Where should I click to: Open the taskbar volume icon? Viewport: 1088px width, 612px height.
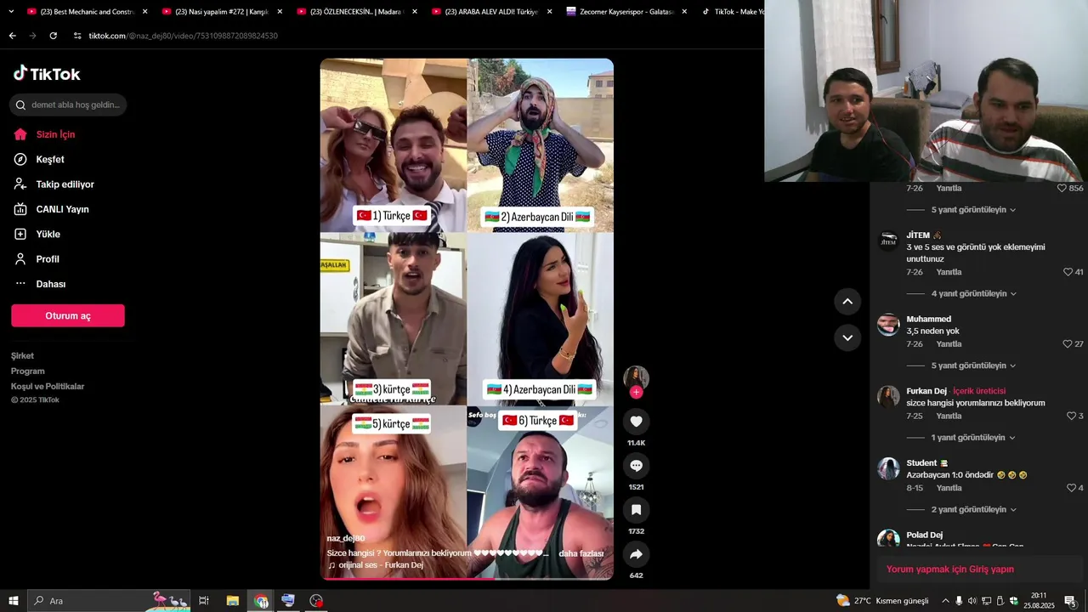(x=972, y=601)
